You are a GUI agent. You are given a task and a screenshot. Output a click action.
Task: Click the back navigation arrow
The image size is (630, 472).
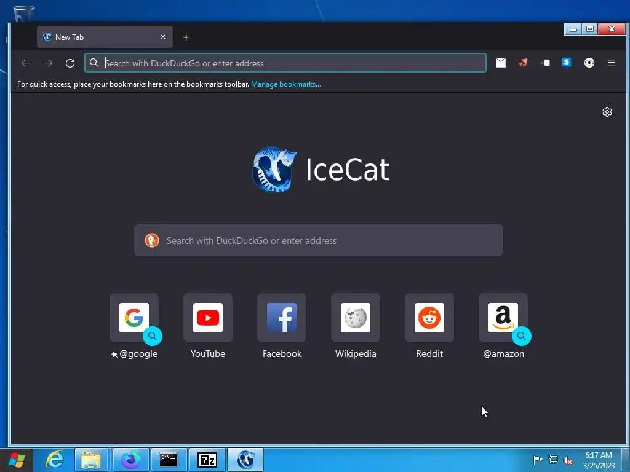[x=26, y=63]
